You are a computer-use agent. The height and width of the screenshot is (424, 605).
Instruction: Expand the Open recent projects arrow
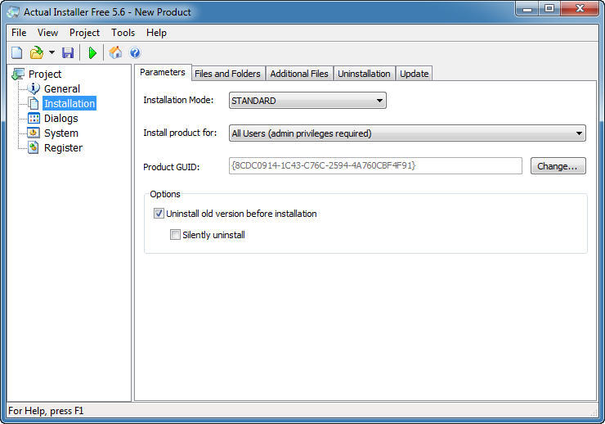click(52, 52)
